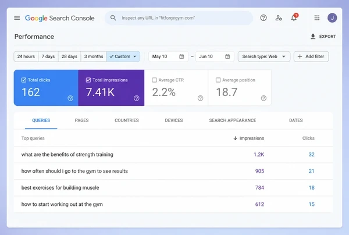Image resolution: width=349 pixels, height=235 pixels.
Task: Click the Google Search Console logo
Action: coord(60,18)
